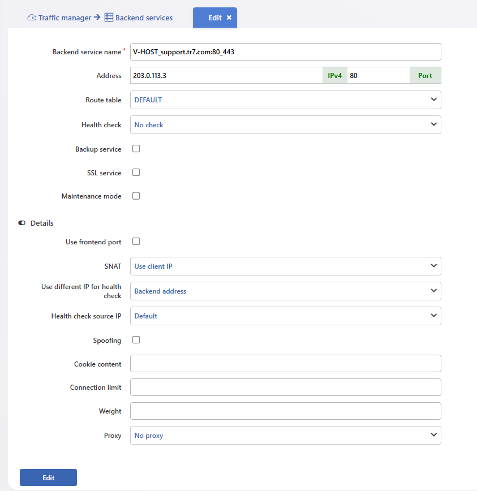Close the Edit tab with the X icon
Screen dimensions: 477x491
[229, 18]
